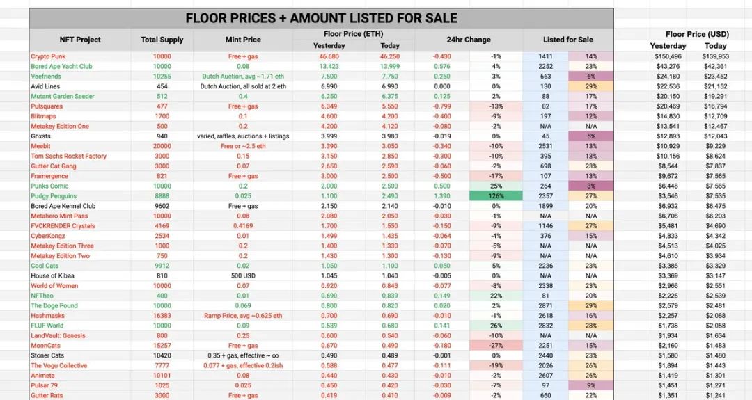Select the "NFT Project" column header
The height and width of the screenshot is (400, 752).
point(80,40)
